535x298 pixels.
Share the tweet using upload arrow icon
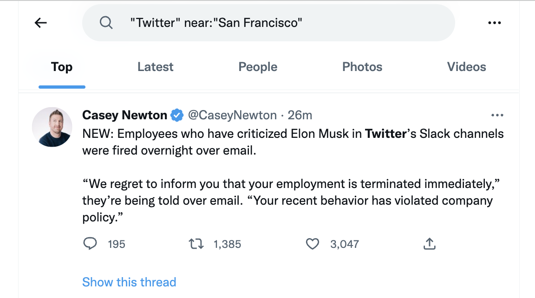coord(430,244)
